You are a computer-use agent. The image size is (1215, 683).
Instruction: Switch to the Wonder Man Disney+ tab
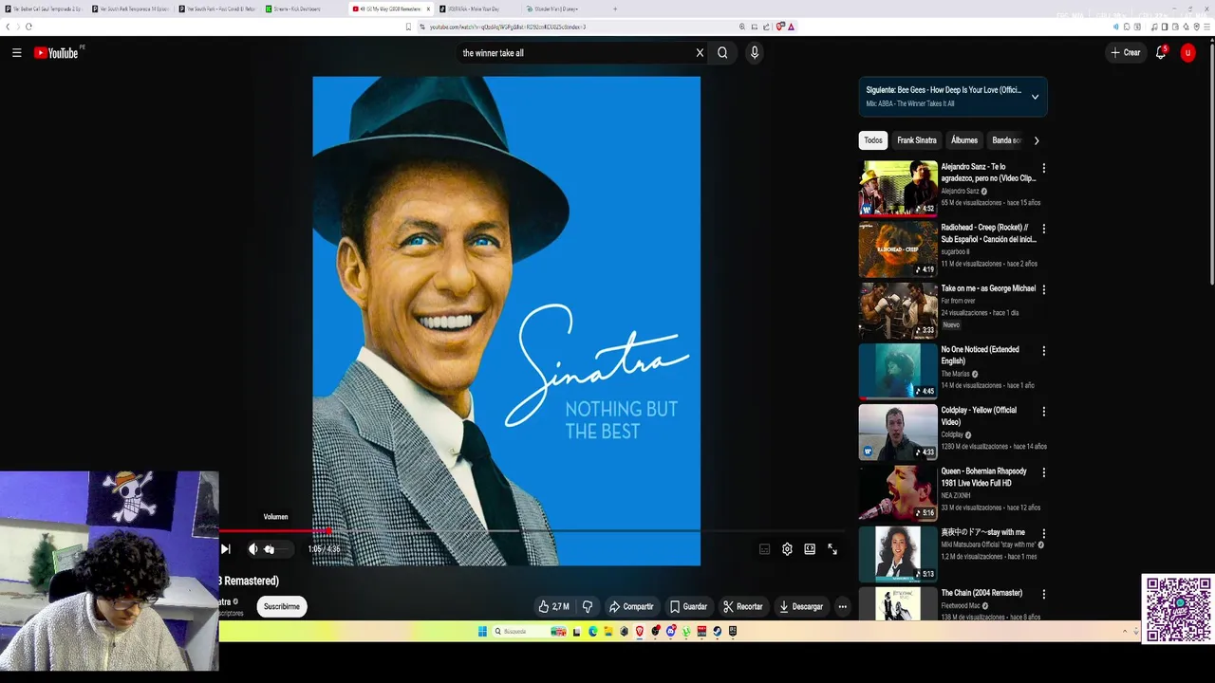(565, 9)
